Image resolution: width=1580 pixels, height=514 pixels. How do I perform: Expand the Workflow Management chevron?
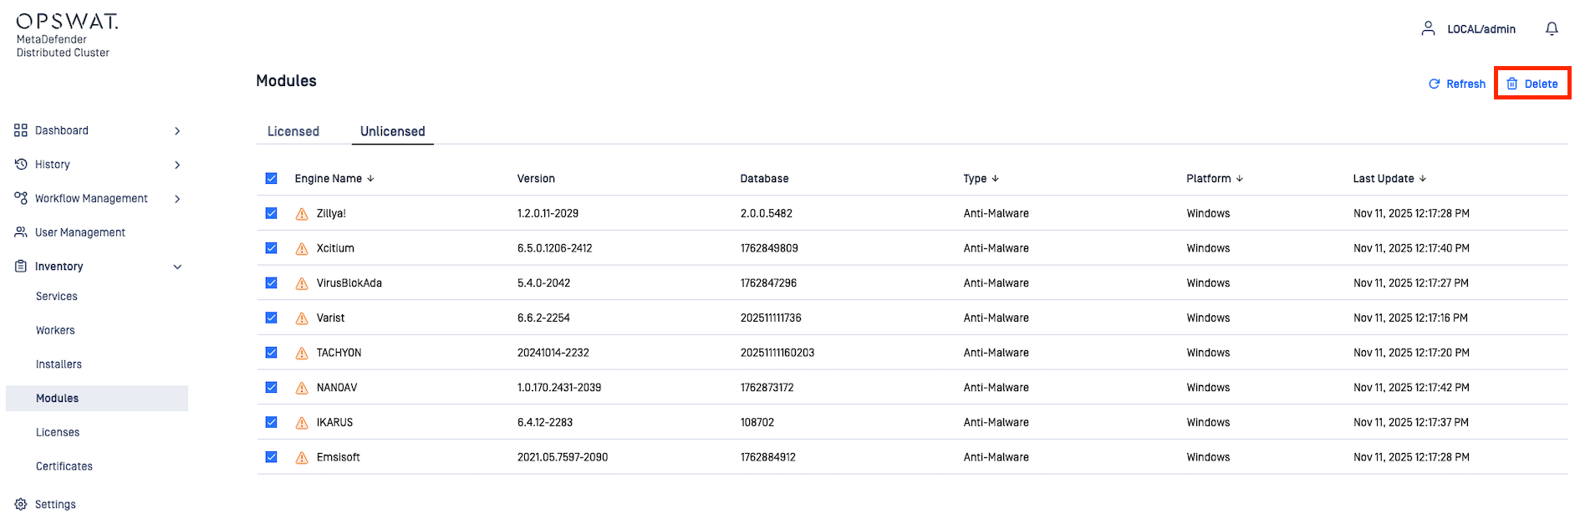(177, 199)
